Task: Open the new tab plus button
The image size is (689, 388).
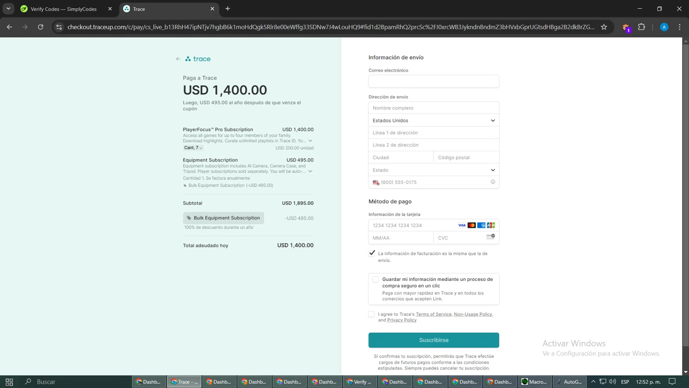Action: click(228, 9)
